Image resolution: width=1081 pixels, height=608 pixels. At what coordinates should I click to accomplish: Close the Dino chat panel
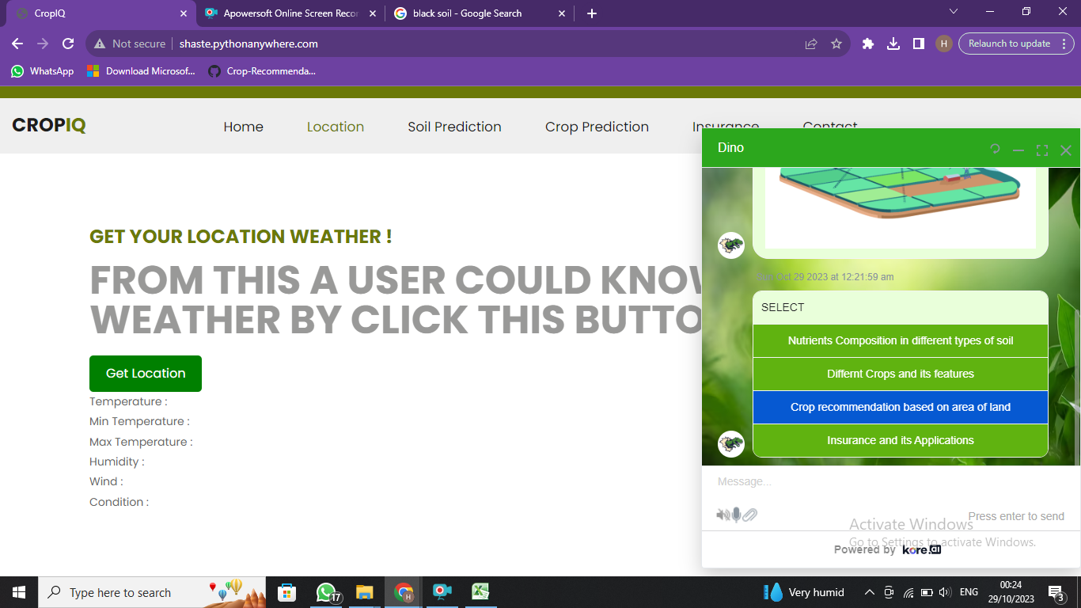[x=1066, y=150]
